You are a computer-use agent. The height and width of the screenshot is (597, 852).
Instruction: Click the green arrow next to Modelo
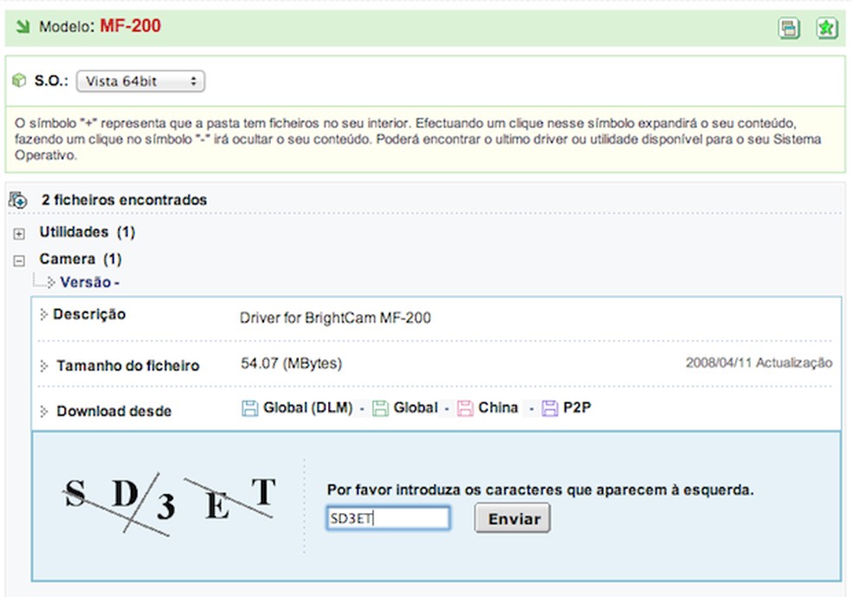[23, 26]
